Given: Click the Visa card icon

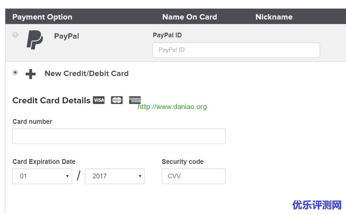Looking at the screenshot, I should click(99, 100).
